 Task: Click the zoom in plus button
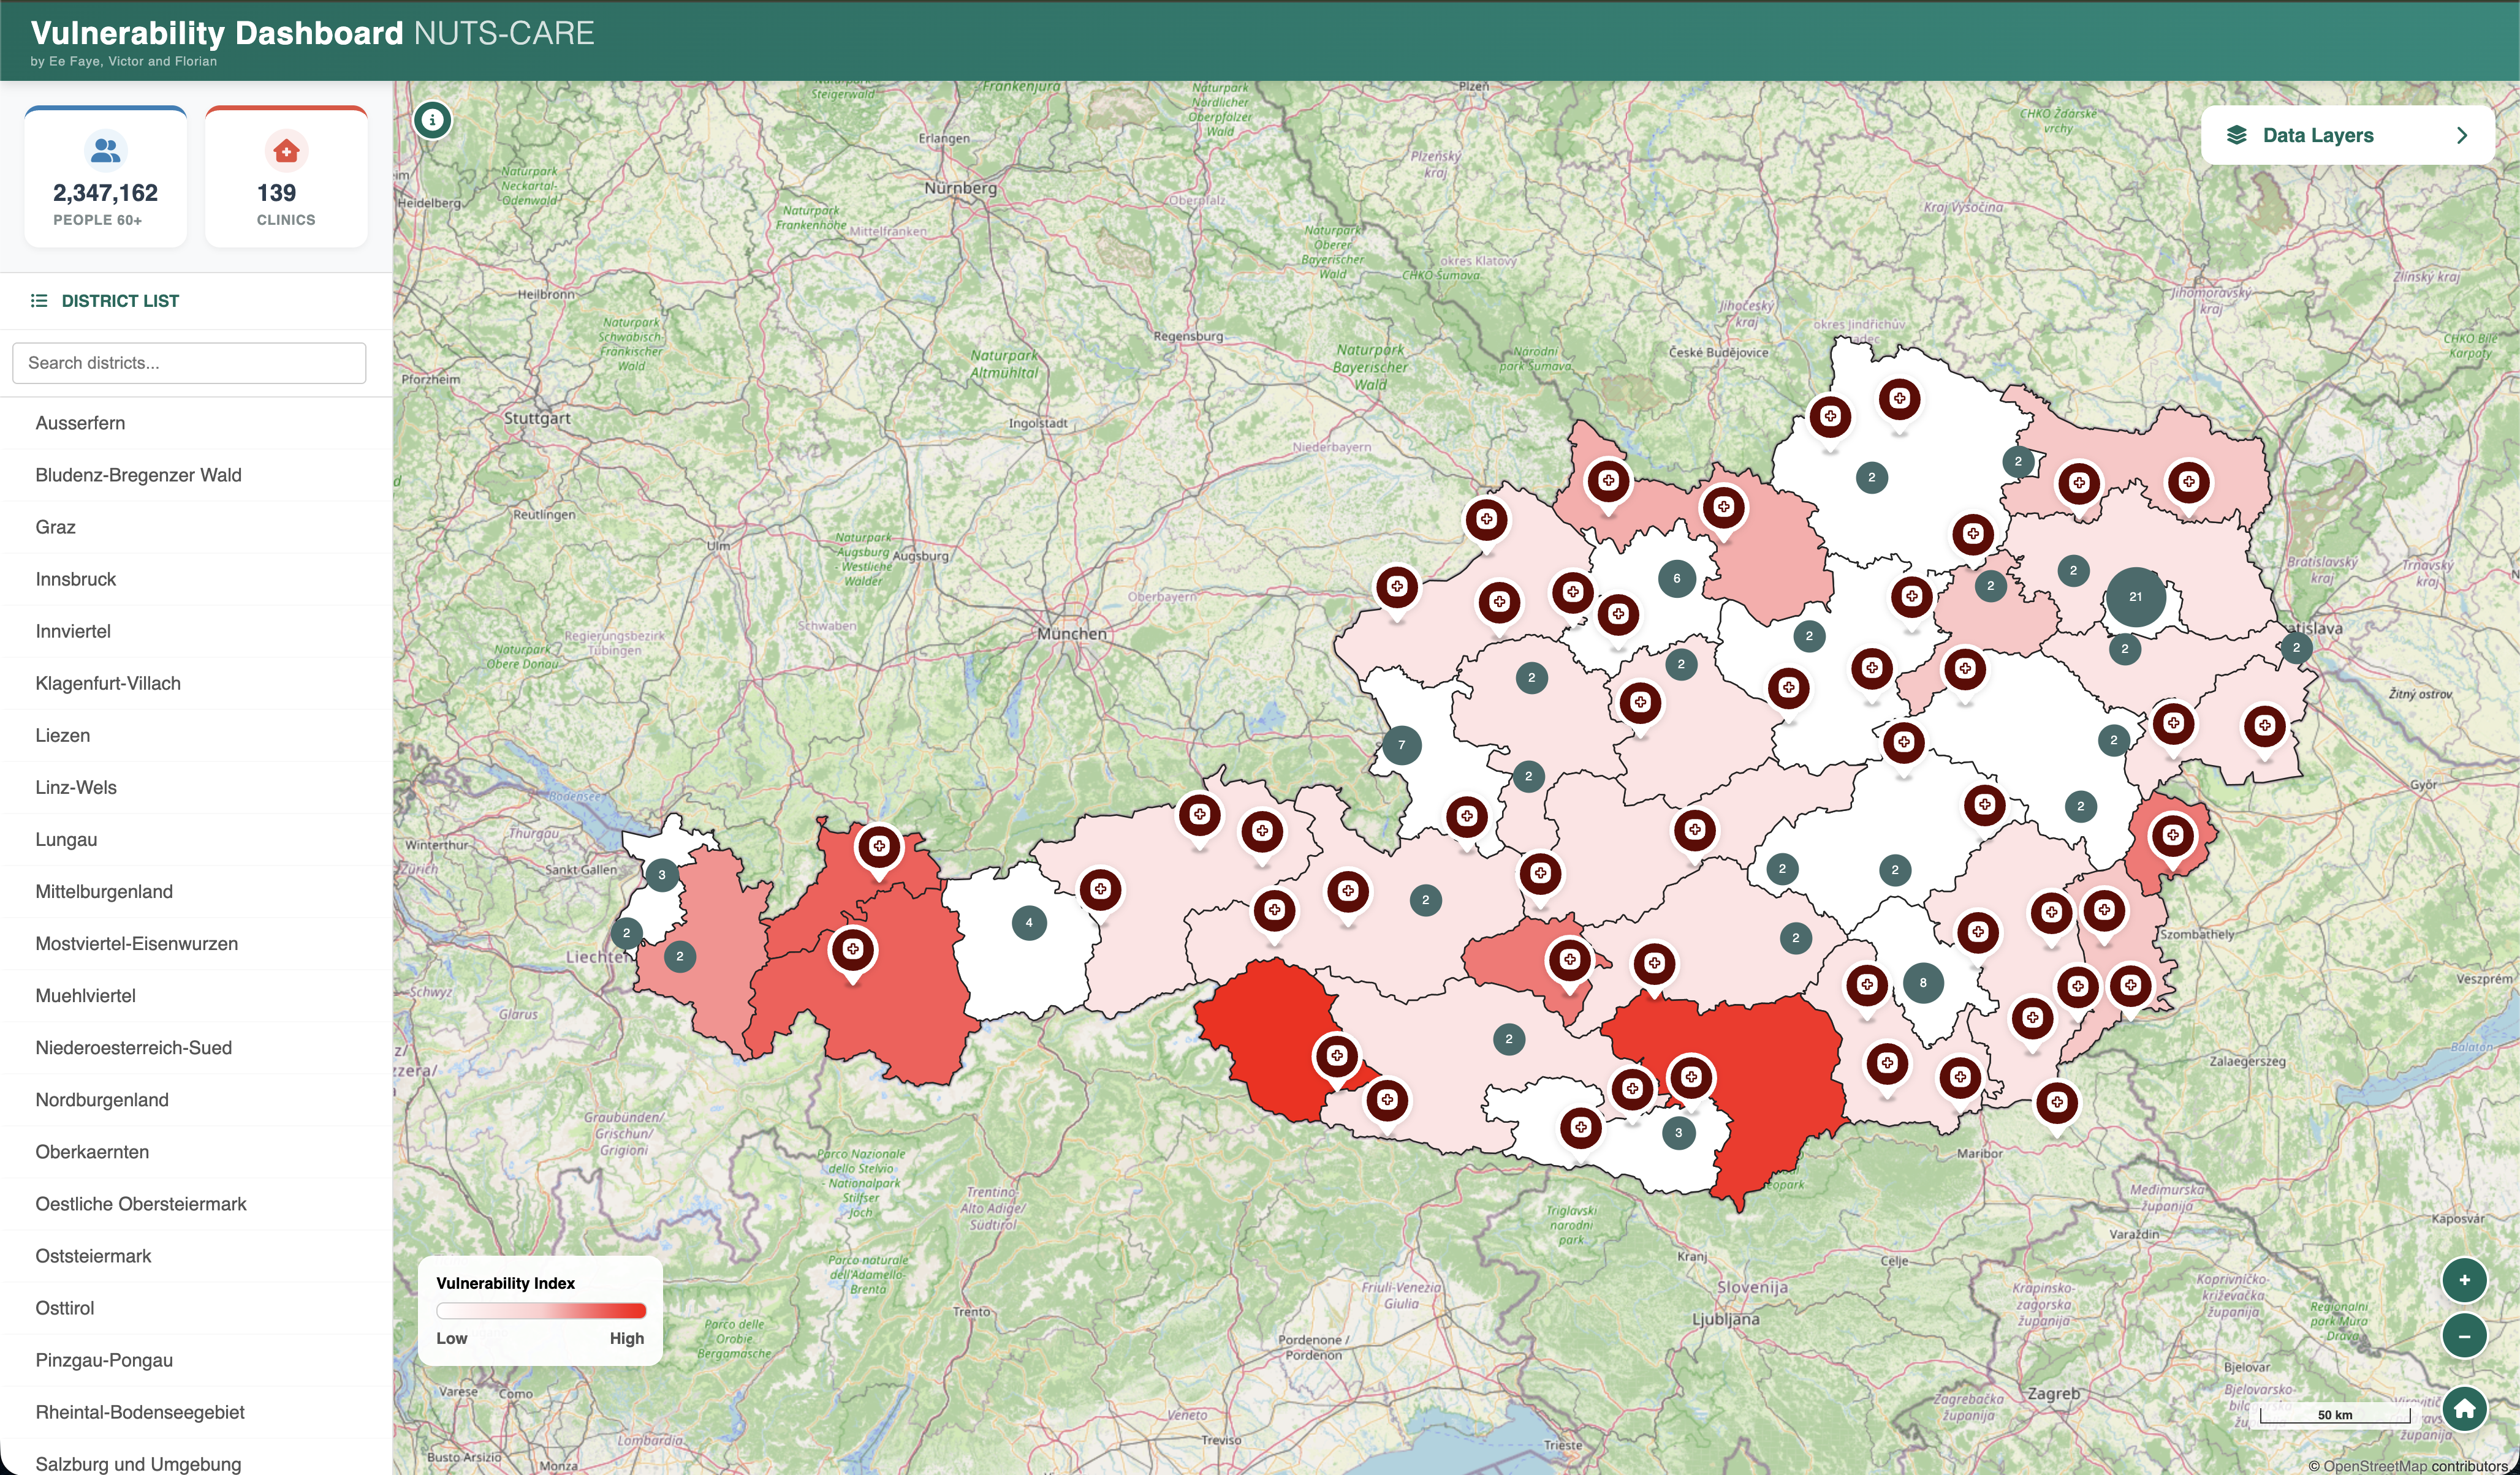point(2464,1280)
